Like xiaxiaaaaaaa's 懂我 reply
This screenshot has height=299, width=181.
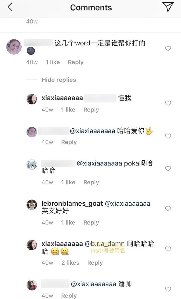(x=168, y=103)
